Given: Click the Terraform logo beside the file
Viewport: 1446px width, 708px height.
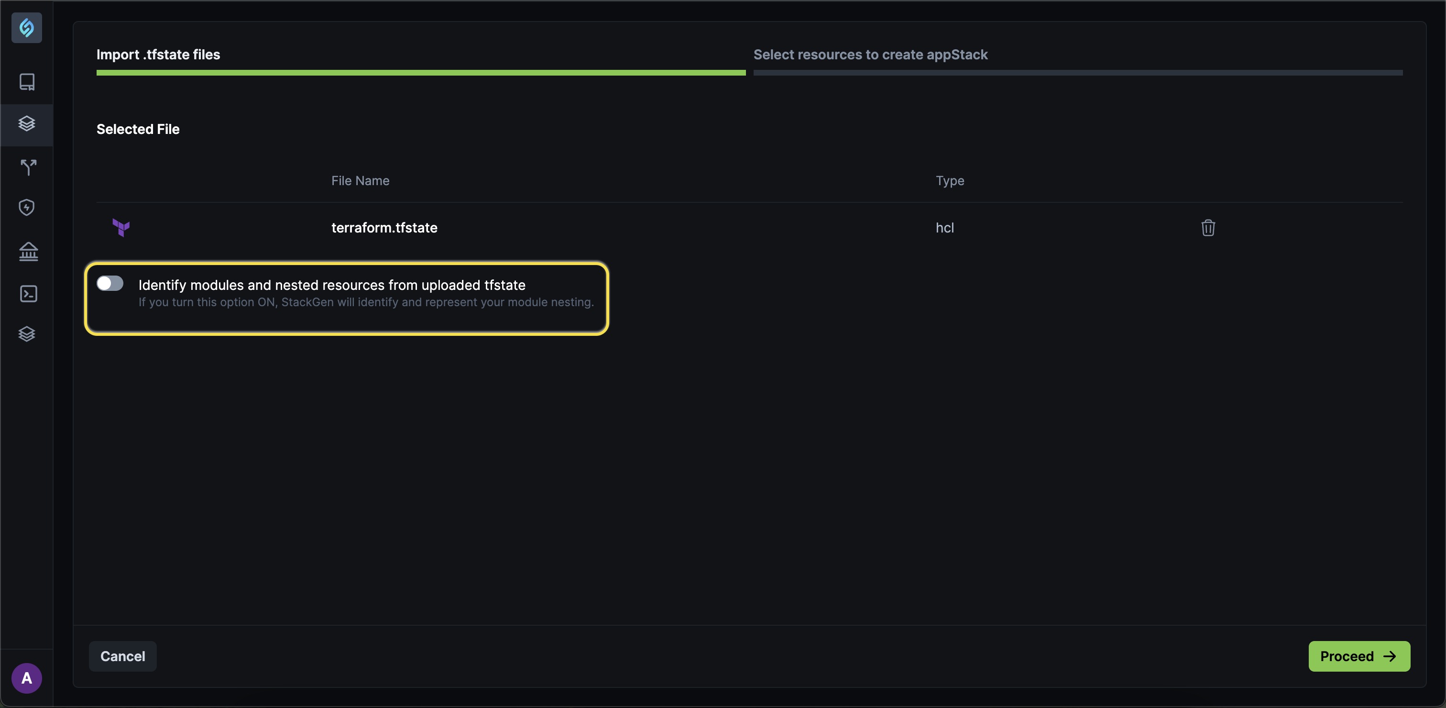Looking at the screenshot, I should [x=121, y=227].
